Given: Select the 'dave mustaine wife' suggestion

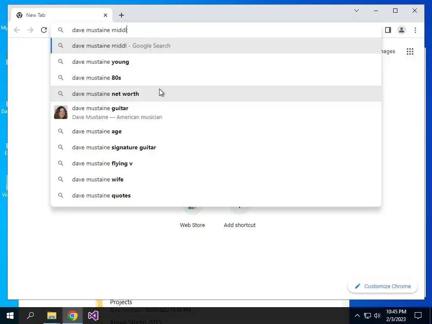Looking at the screenshot, I should tap(216, 179).
